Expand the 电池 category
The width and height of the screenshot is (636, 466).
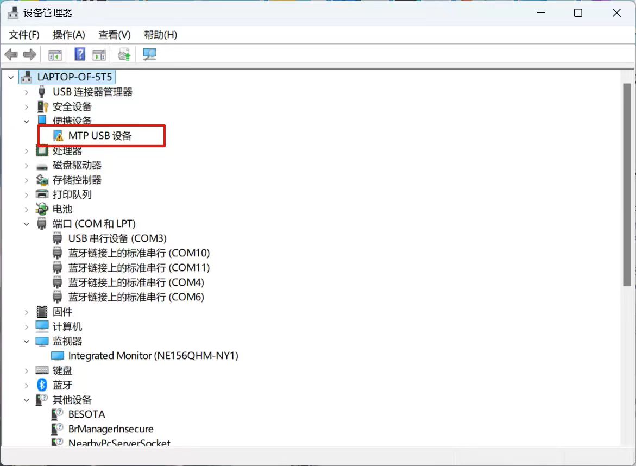[27, 209]
